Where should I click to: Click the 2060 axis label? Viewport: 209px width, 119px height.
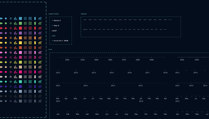point(110,60)
